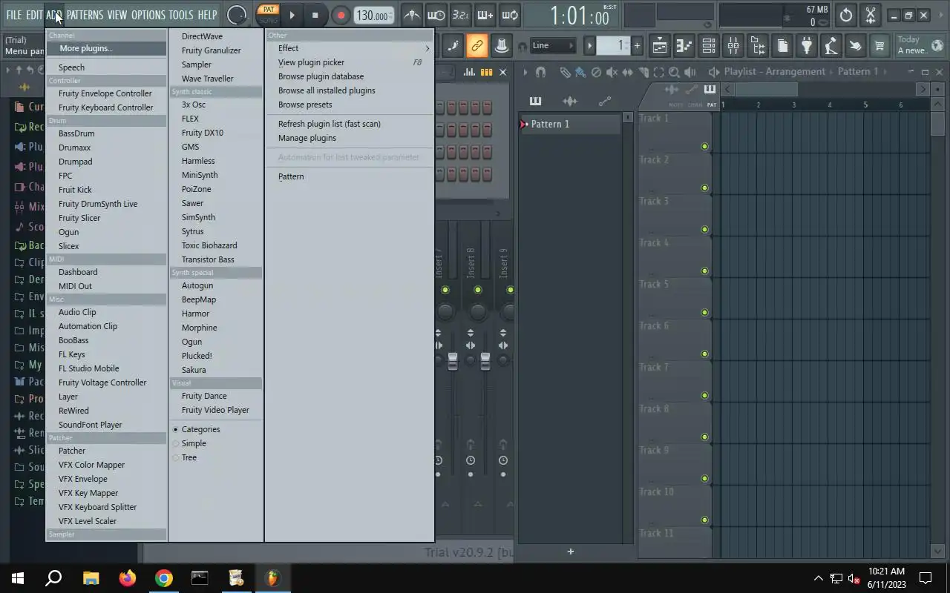Open undo history circular arrow icon

pyautogui.click(x=846, y=15)
